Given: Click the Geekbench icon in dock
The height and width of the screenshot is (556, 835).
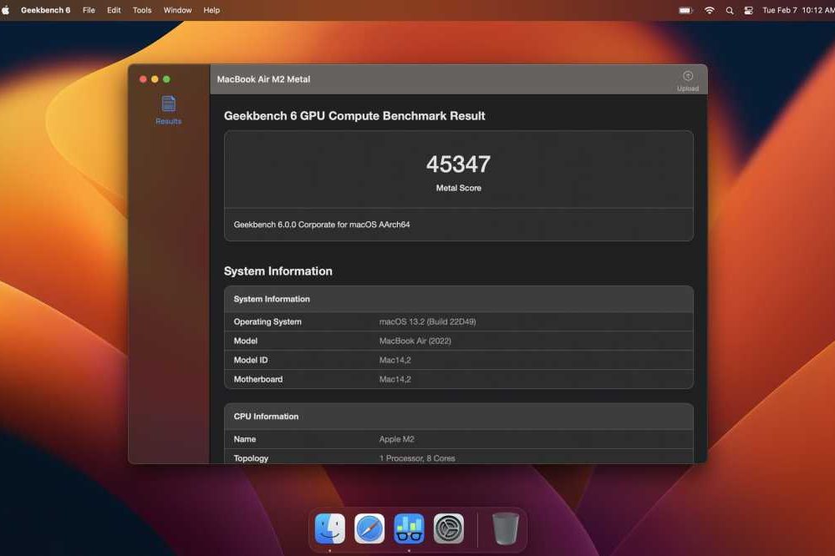Looking at the screenshot, I should point(409,528).
